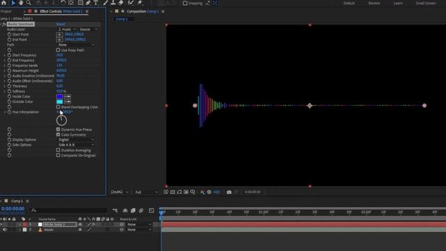Select Composition Comp 1 panel tab
446x251 pixels.
142,11
